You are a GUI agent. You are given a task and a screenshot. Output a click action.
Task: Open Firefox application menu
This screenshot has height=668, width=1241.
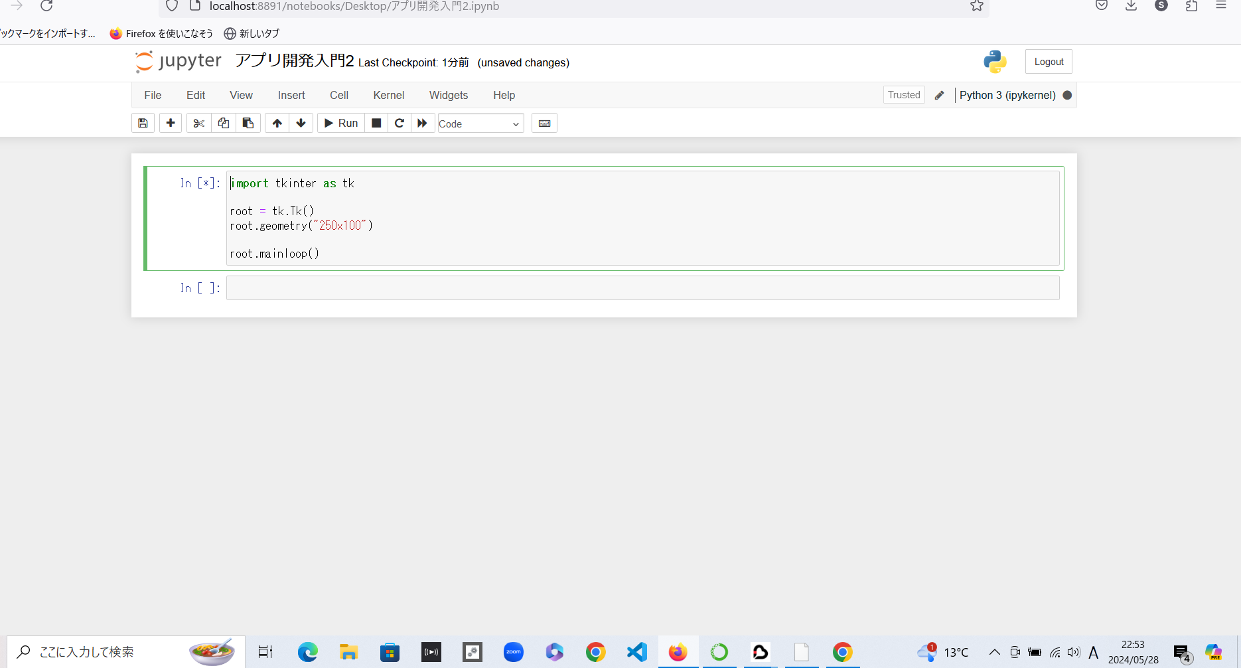click(x=1221, y=5)
